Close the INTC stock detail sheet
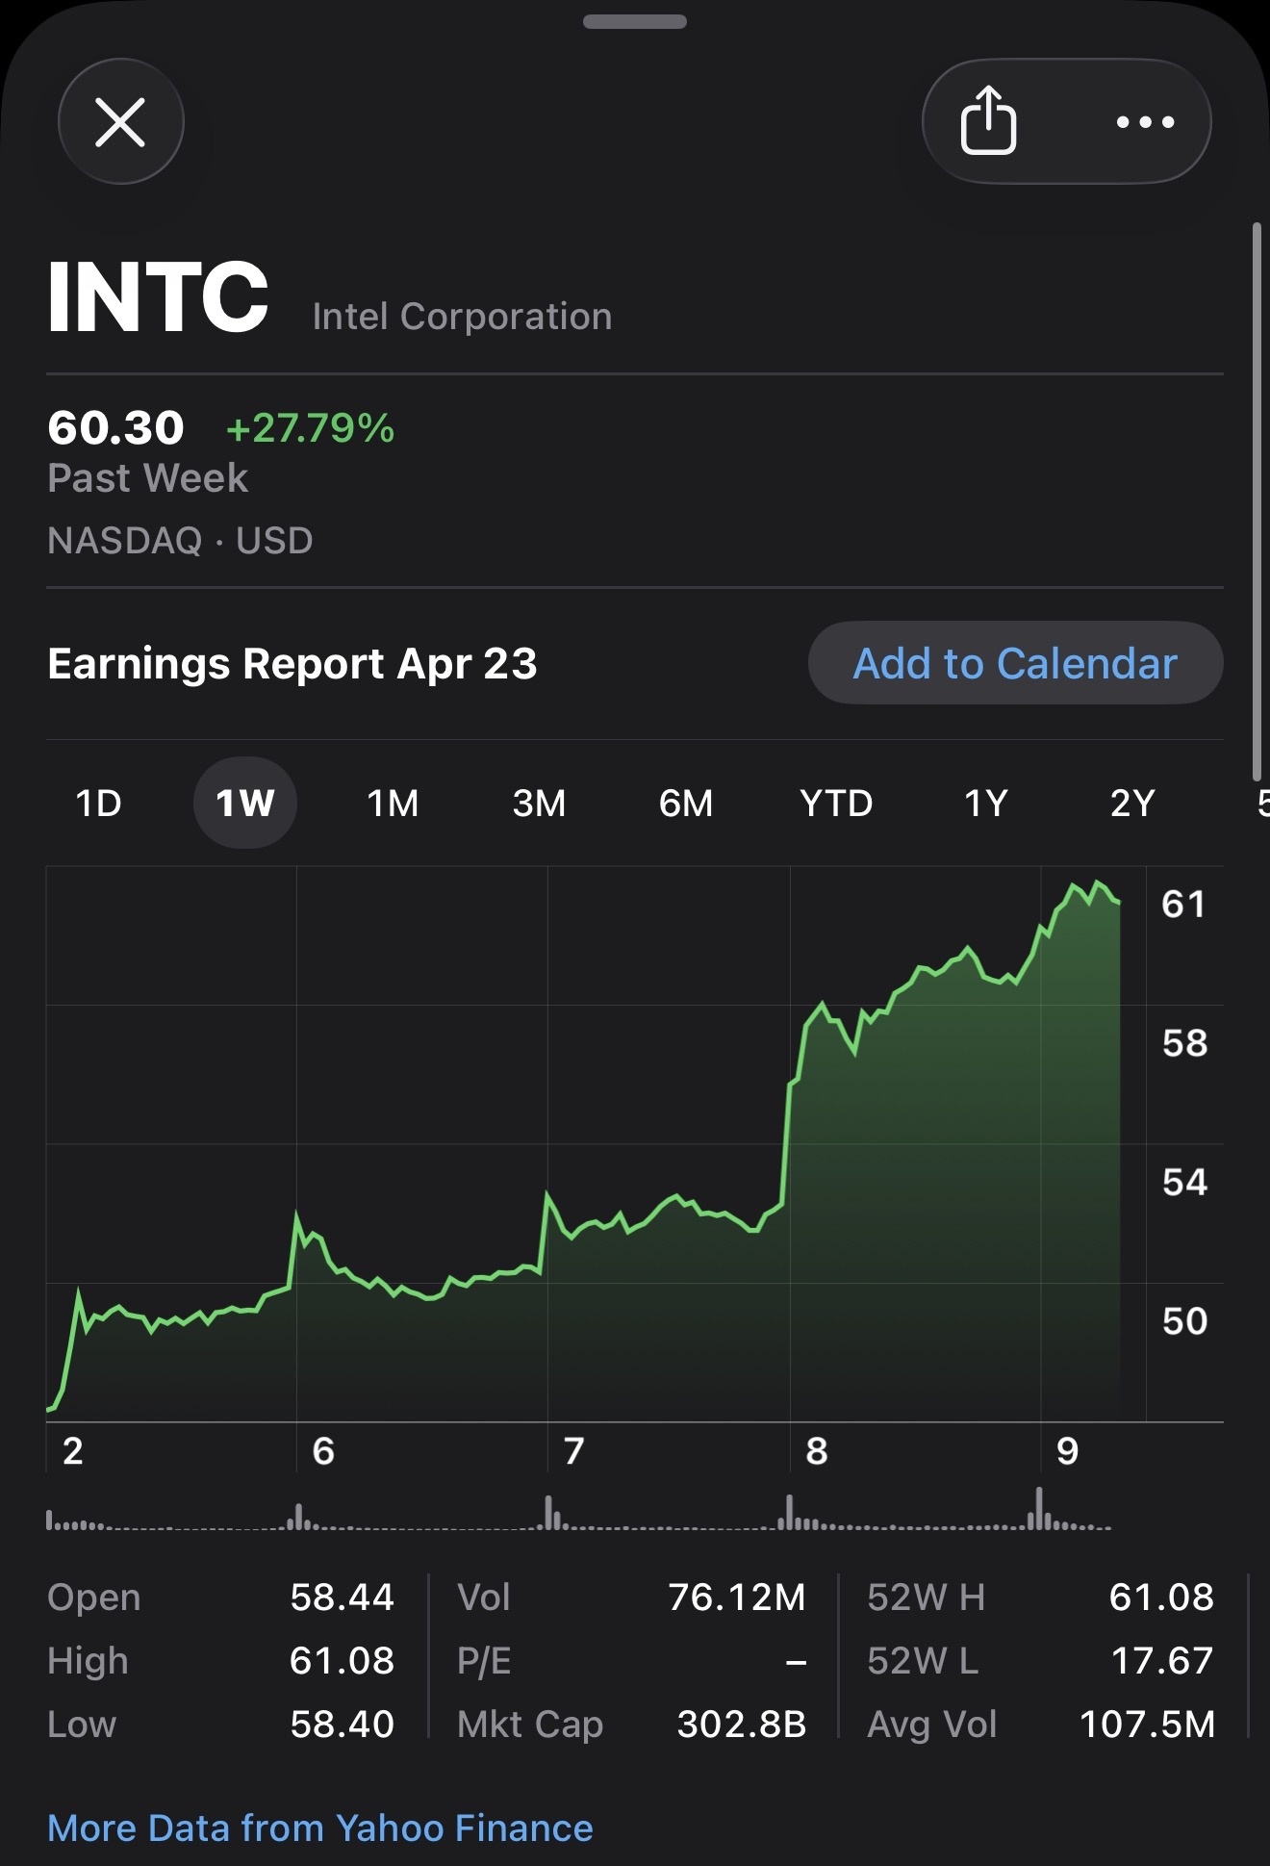Image resolution: width=1270 pixels, height=1866 pixels. point(120,121)
